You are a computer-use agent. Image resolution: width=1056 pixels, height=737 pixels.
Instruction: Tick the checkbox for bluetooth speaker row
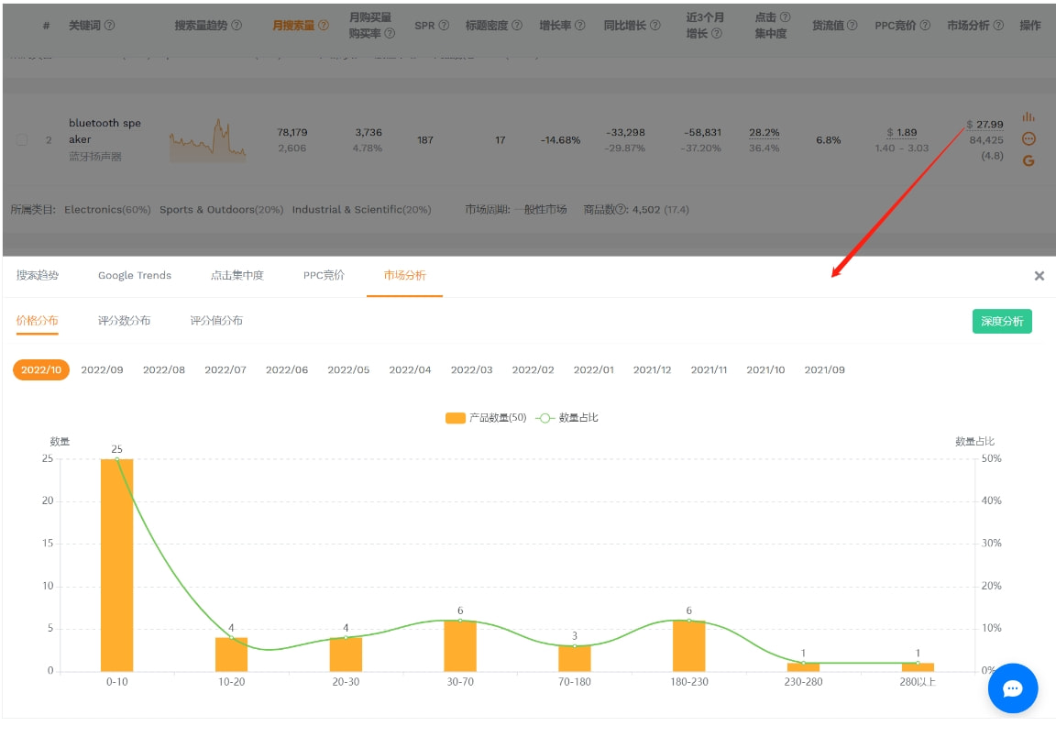point(22,140)
